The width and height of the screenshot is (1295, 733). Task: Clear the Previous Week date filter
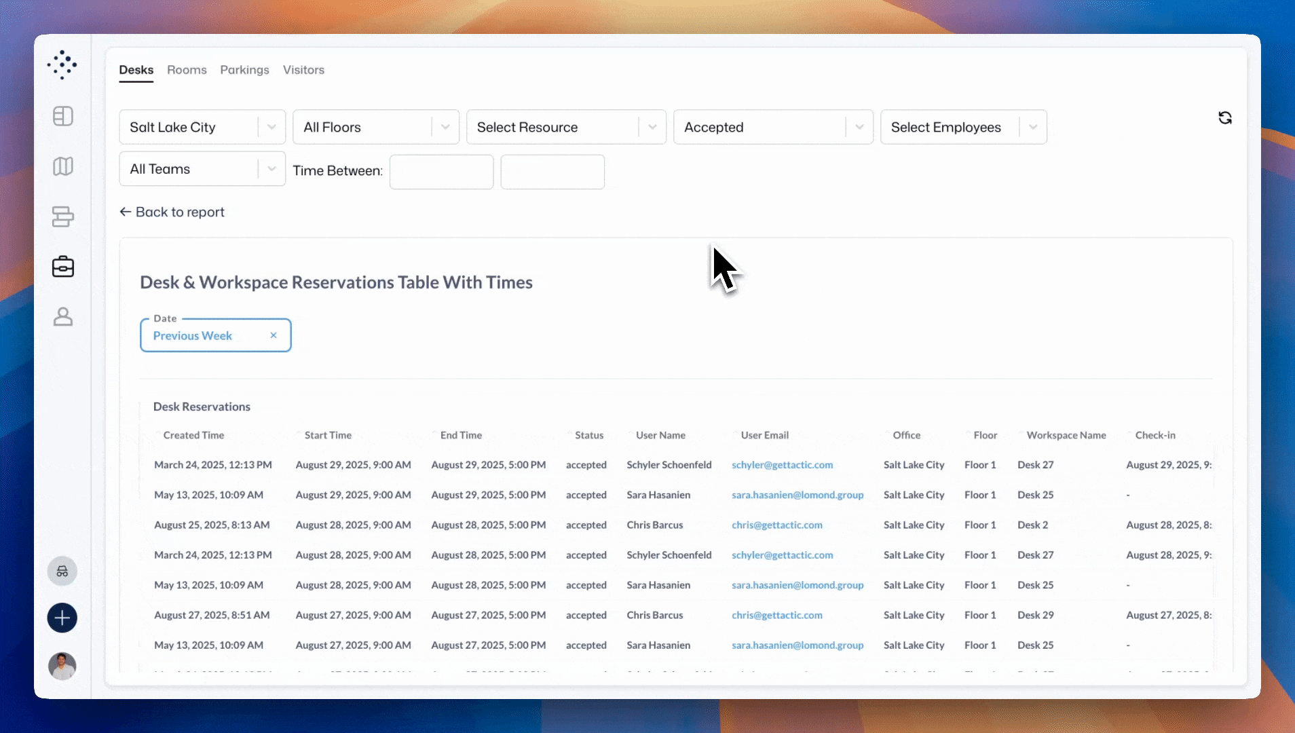pyautogui.click(x=274, y=335)
